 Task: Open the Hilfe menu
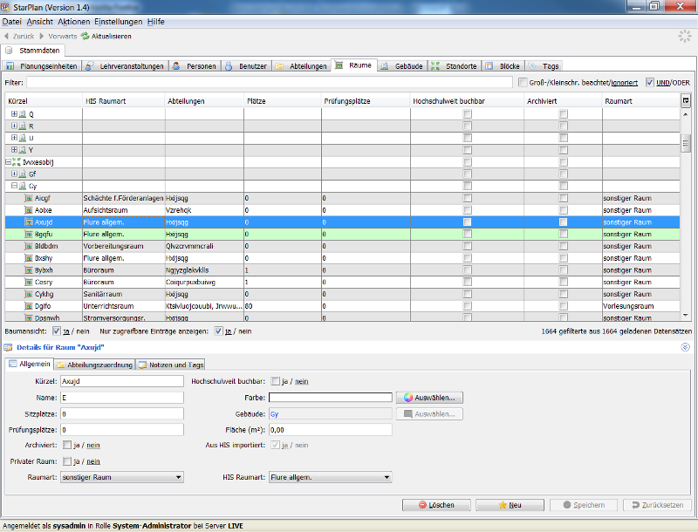click(156, 22)
